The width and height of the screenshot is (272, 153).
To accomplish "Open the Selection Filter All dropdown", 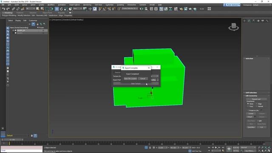I will (30, 8).
